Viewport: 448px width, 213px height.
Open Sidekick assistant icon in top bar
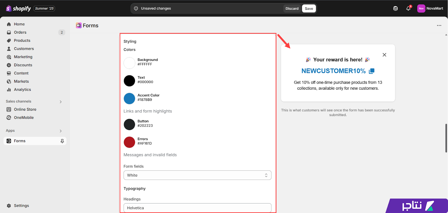395,8
